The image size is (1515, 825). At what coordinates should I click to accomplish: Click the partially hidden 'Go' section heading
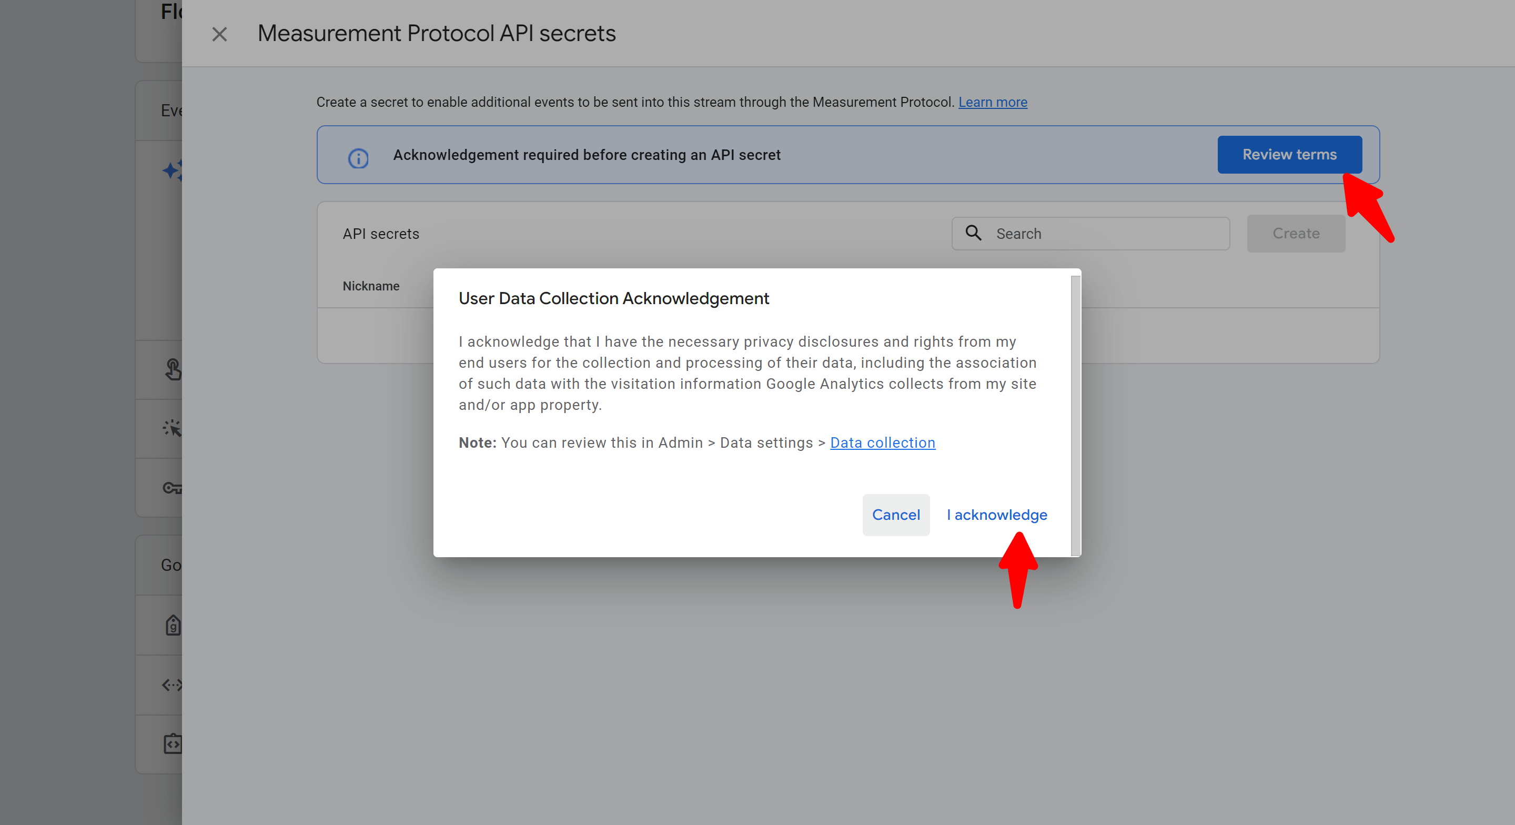170,565
